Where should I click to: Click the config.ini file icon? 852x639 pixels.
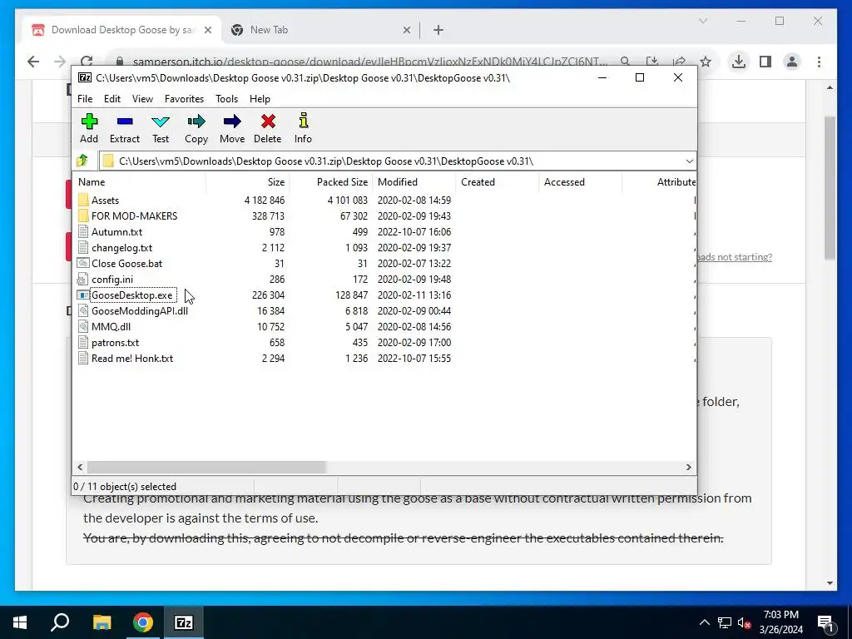[82, 280]
